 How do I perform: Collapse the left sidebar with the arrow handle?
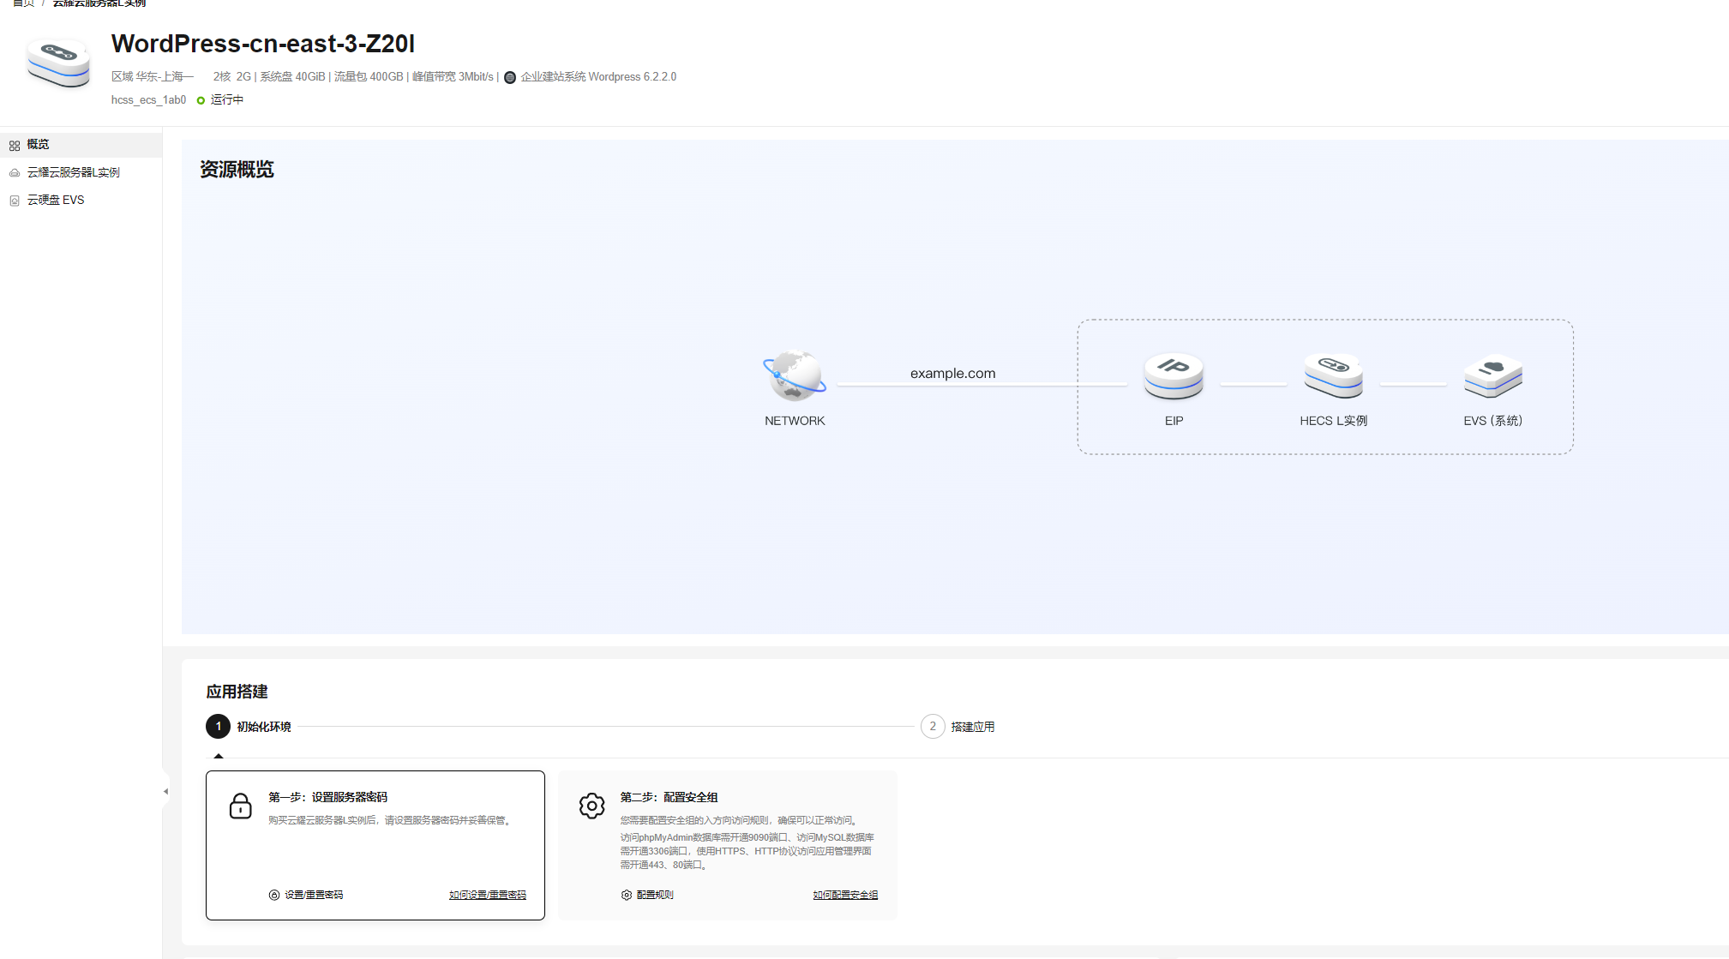pos(165,791)
